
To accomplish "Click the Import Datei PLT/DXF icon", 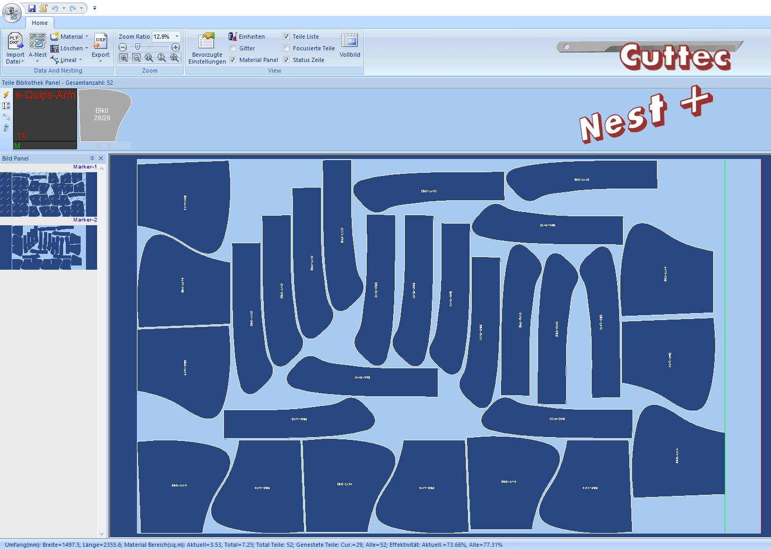I will 15,41.
